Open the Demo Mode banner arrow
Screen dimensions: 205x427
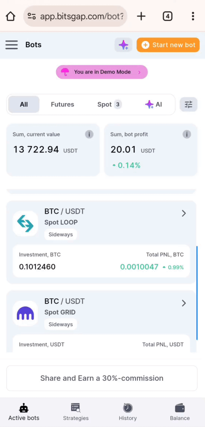139,72
